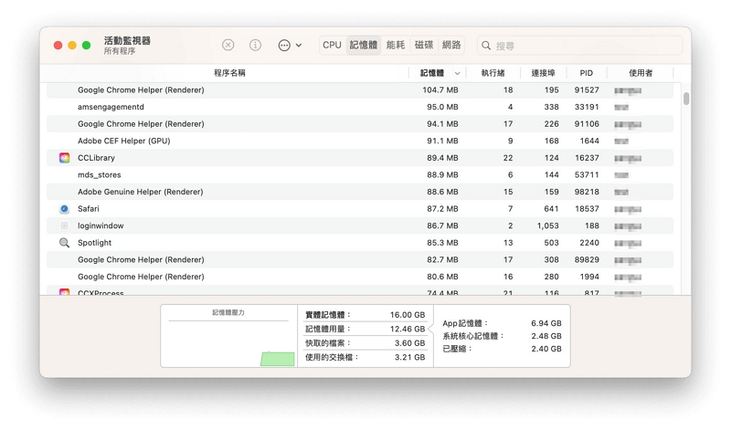This screenshot has width=731, height=430.
Task: Click PID 91527 cell
Action: (587, 89)
